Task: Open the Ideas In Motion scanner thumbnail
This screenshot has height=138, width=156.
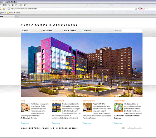Action: point(118,107)
